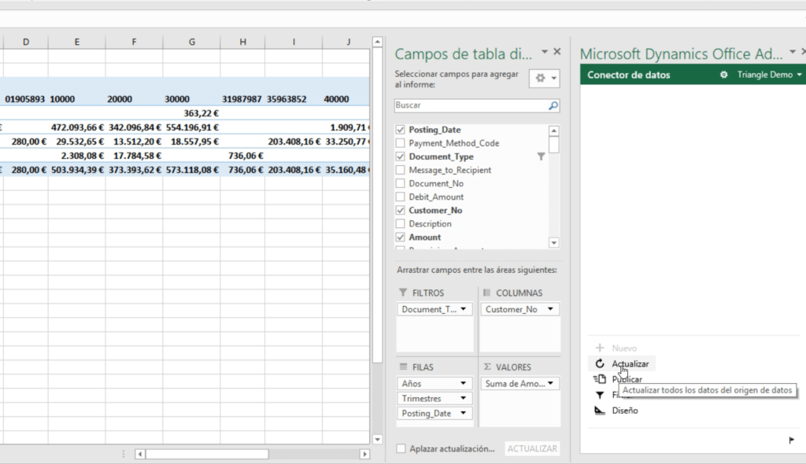Close the Campos de tabla dinámica pane

[557, 52]
